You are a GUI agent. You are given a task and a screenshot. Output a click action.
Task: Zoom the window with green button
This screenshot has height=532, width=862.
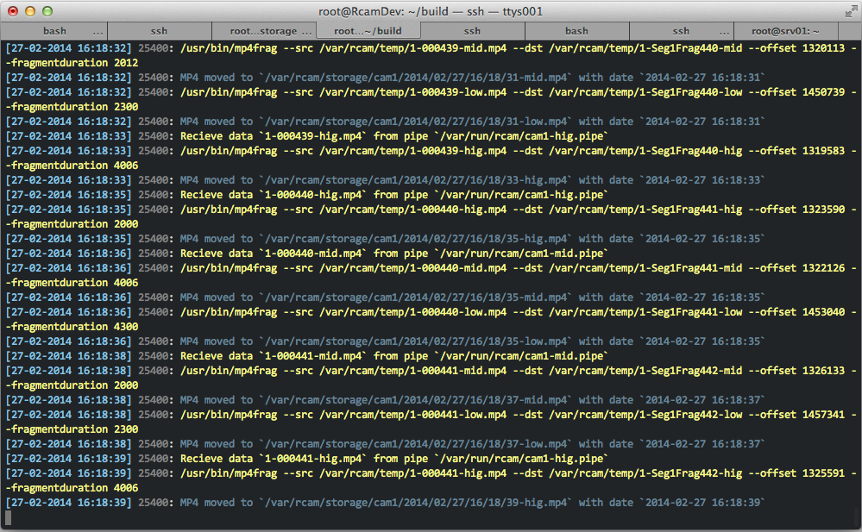47,11
